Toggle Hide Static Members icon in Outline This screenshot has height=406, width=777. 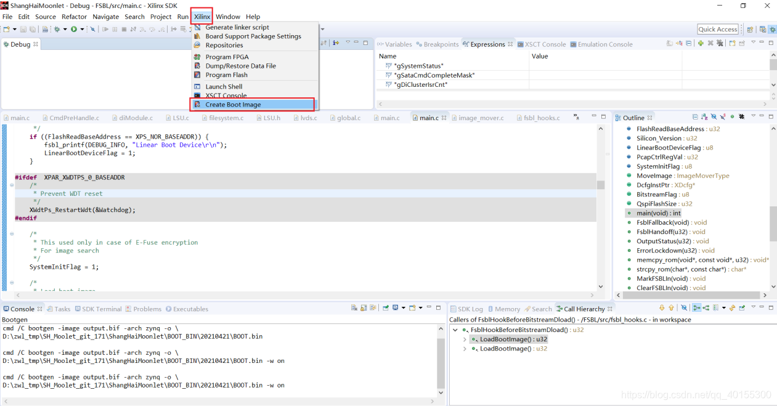coord(723,116)
